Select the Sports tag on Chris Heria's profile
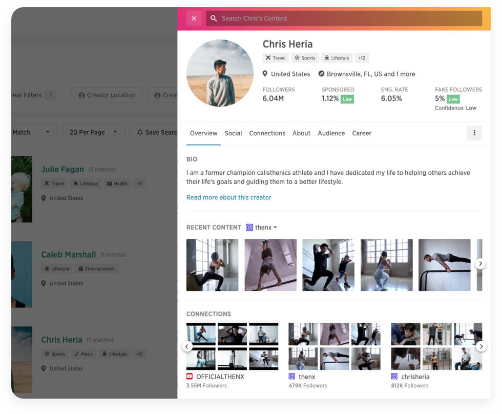The width and height of the screenshot is (502, 414). pos(305,58)
